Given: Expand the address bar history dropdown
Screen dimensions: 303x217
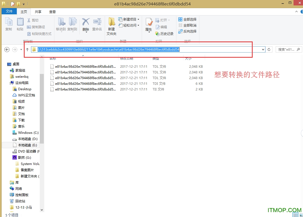Looking at the screenshot, I should click(x=263, y=50).
